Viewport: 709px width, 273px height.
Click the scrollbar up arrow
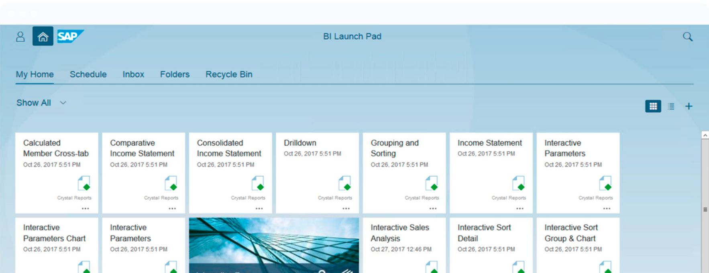705,136
